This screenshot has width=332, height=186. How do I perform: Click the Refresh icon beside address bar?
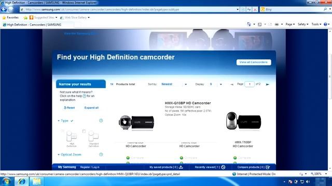coord(249,9)
